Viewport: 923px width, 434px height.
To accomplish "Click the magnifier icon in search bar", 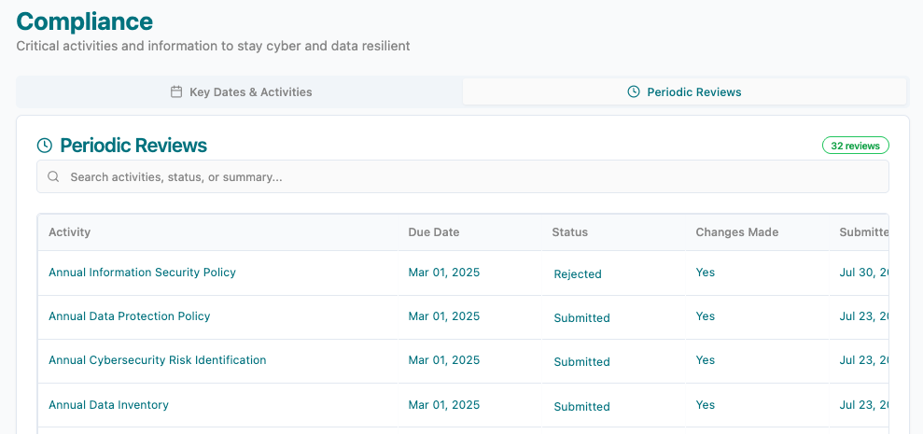I will pyautogui.click(x=54, y=176).
